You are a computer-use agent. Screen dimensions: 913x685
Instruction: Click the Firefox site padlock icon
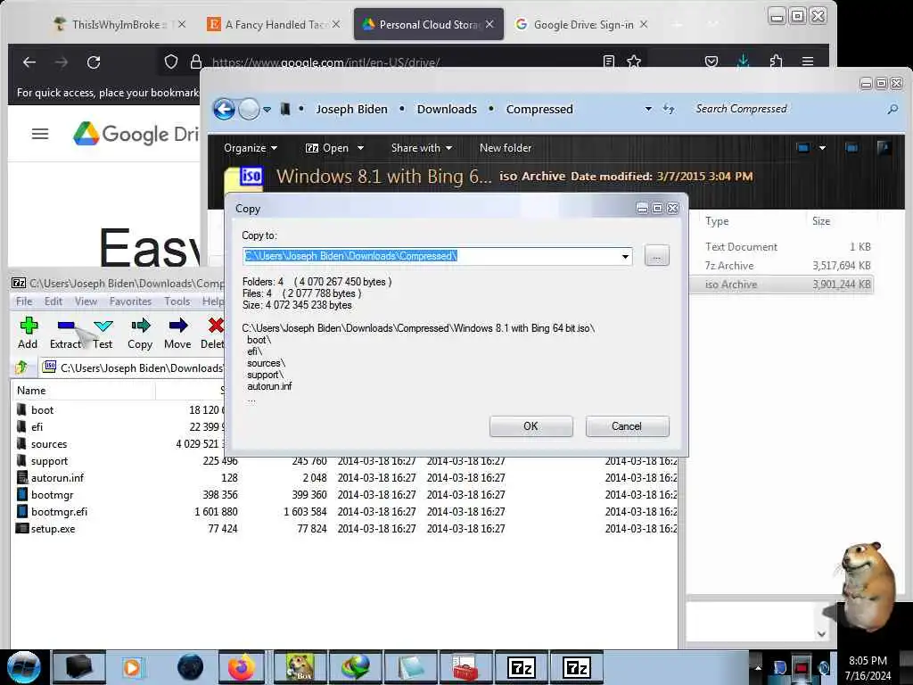tap(196, 62)
